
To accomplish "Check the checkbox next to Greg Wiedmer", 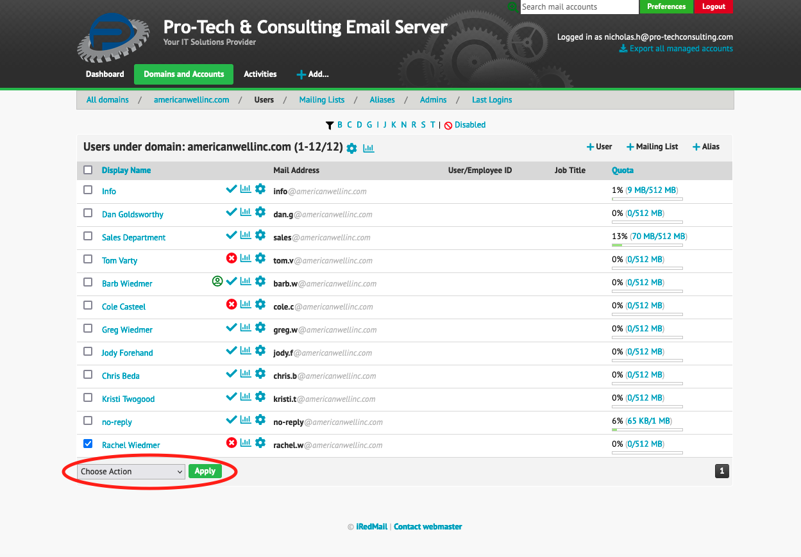I will click(88, 328).
